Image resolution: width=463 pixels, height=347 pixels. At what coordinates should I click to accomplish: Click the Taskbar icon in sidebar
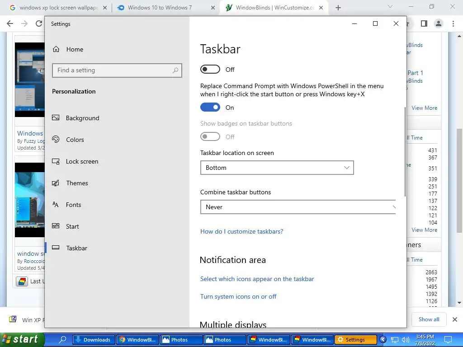point(56,248)
